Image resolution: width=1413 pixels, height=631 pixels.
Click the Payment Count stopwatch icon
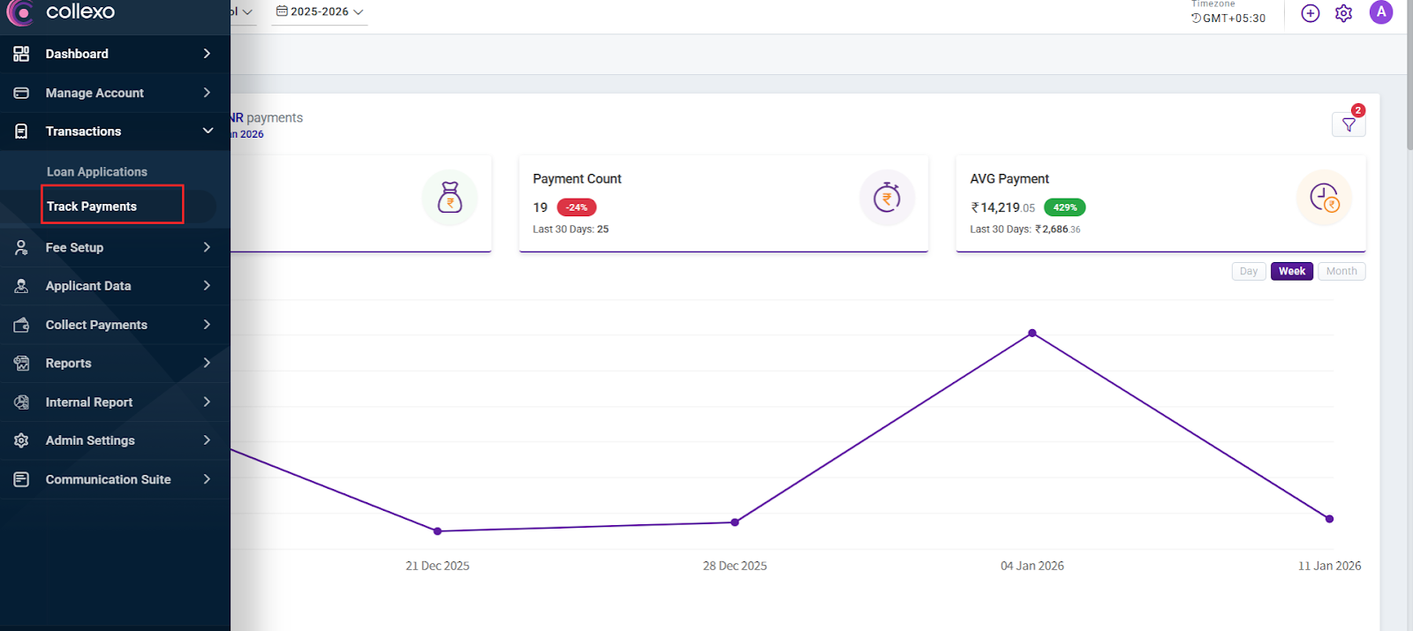coord(887,198)
